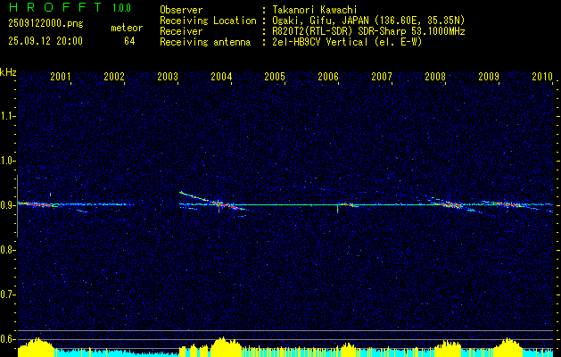Click the 0.8 frequency axis label
561x357 pixels.
[7, 250]
